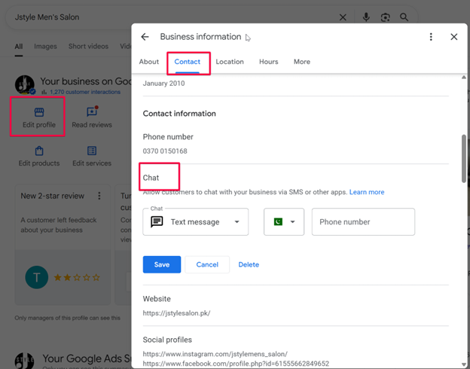Delete the chat entry

pos(249,264)
